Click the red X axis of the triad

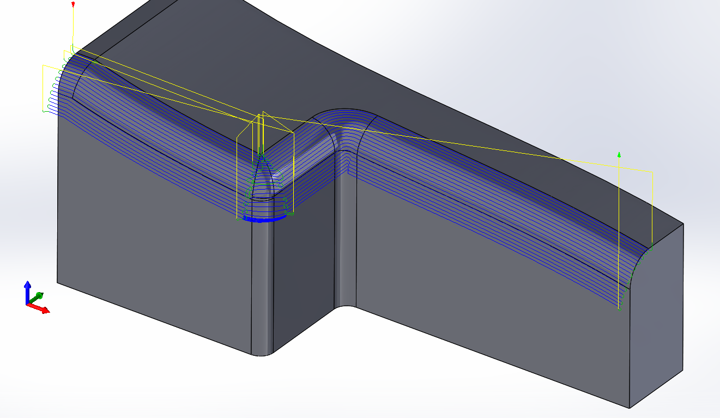(x=40, y=308)
